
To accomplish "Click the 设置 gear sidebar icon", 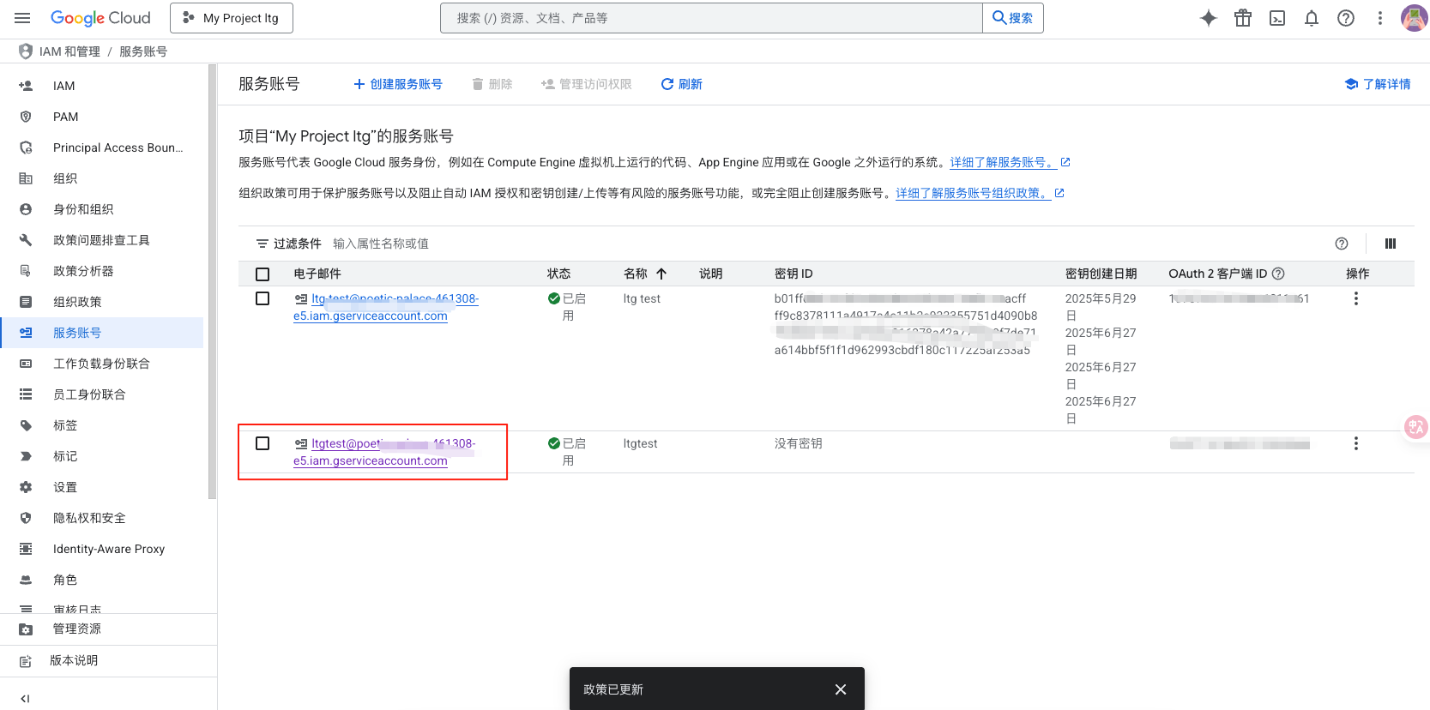I will [x=26, y=487].
